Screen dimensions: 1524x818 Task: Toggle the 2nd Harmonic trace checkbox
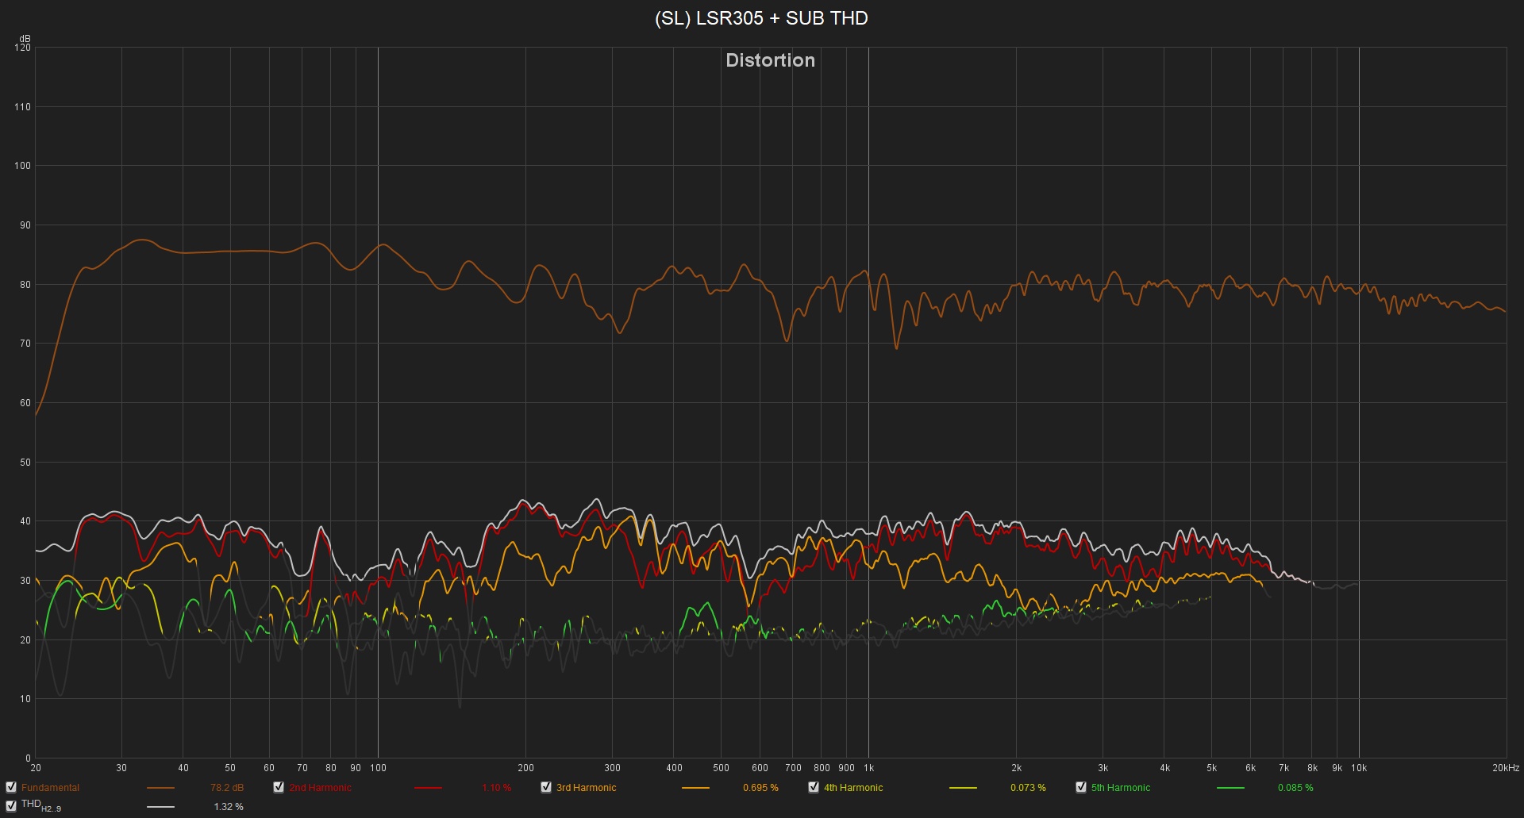click(279, 787)
